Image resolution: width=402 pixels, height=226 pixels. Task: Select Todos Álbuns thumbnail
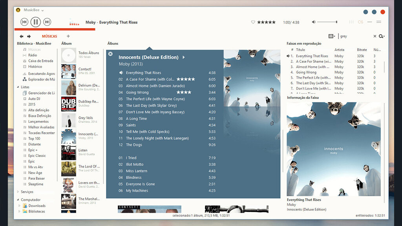point(69,55)
